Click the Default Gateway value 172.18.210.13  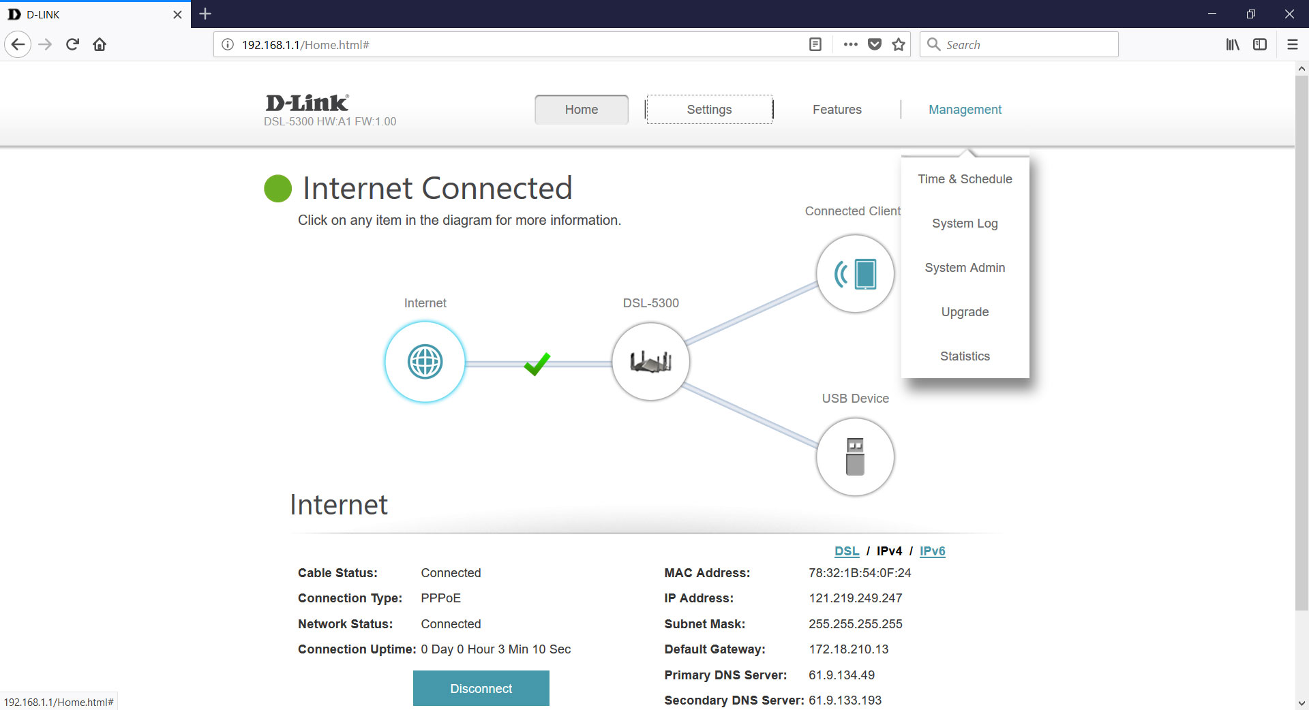(x=848, y=649)
